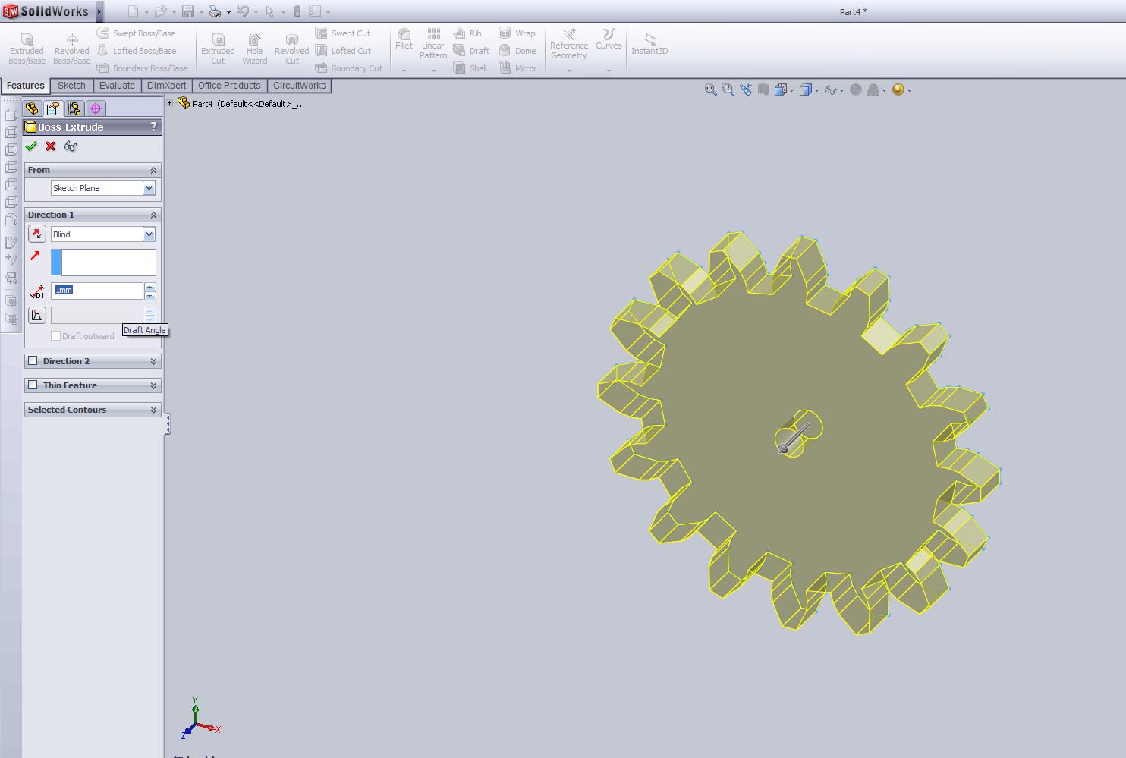Open Hide/Show Items glasses in view toolbar

coord(830,90)
